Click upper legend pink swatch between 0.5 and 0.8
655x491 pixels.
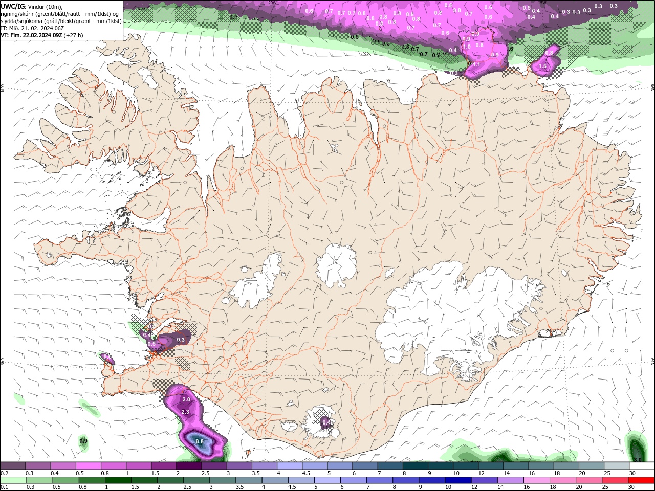pyautogui.click(x=89, y=466)
